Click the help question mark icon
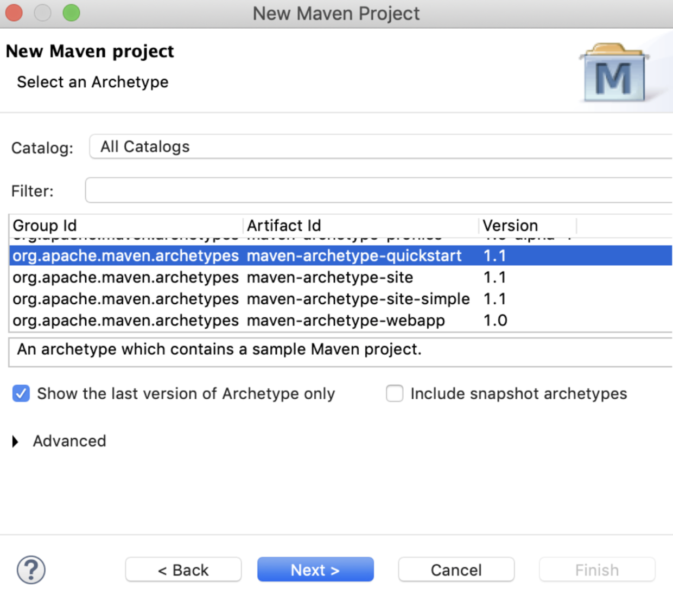673x601 pixels. tap(31, 570)
